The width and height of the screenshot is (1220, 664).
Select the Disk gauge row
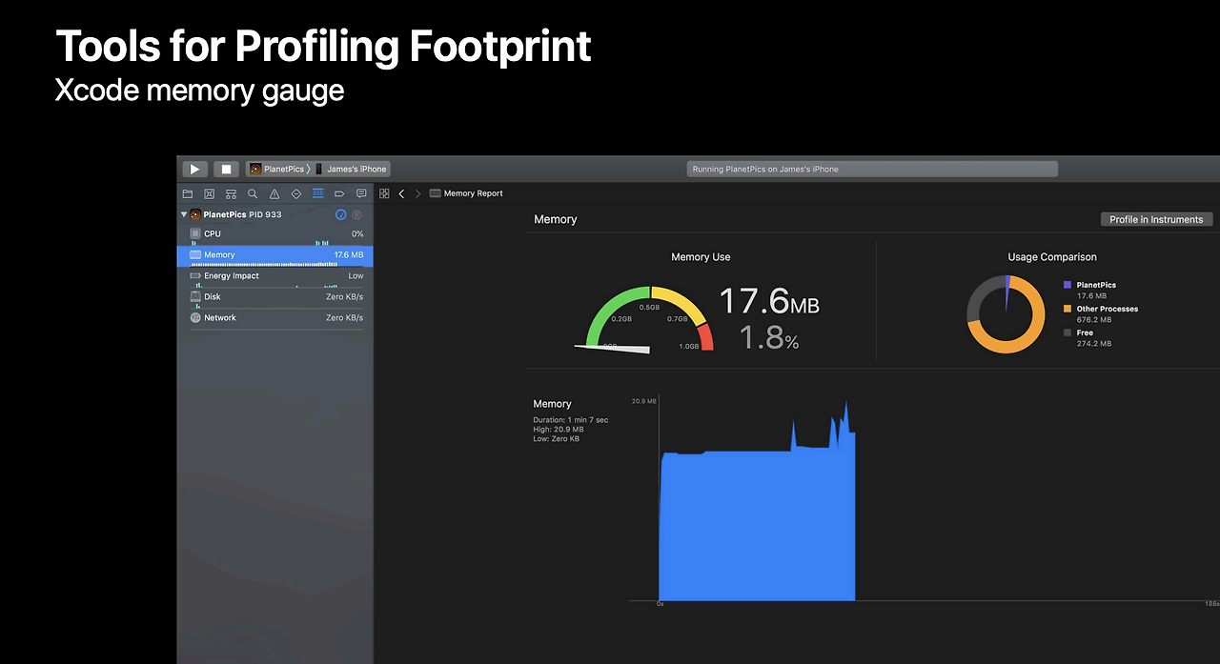(x=274, y=297)
